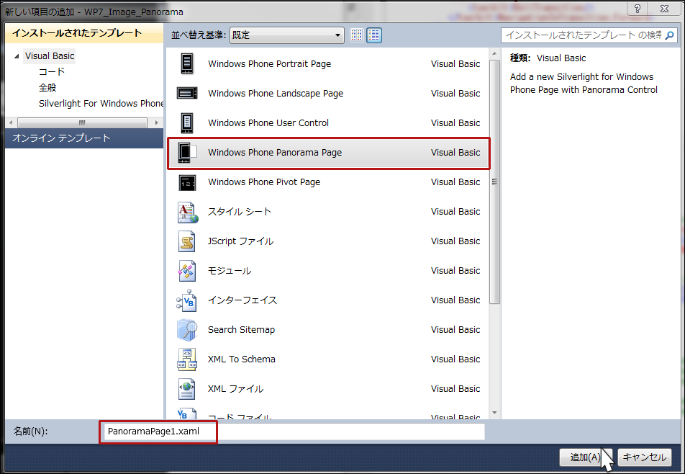
Task: Select Windows Phone Portrait Page icon
Action: coord(187,64)
